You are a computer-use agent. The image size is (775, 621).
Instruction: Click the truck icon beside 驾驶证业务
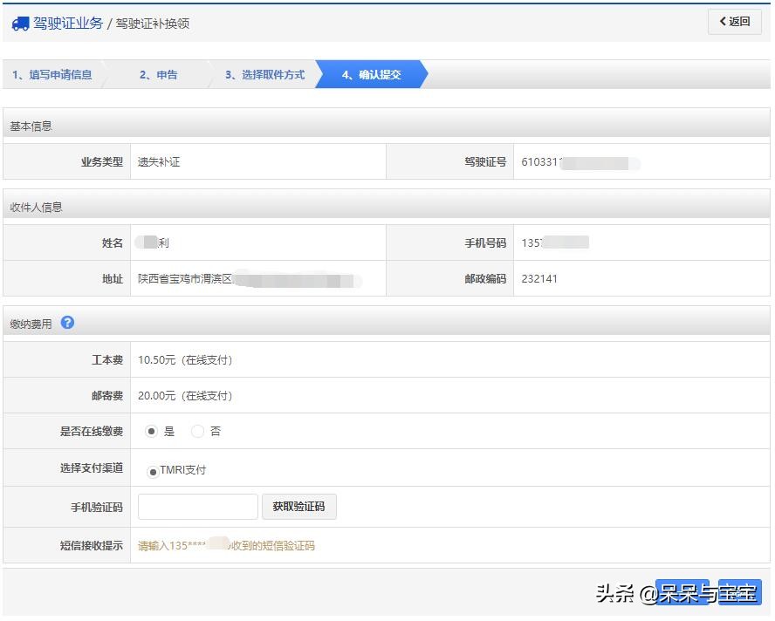click(x=20, y=24)
